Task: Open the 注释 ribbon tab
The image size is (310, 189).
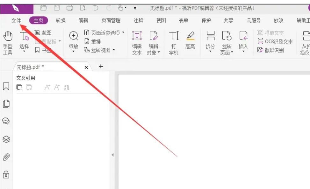Action: coord(138,20)
